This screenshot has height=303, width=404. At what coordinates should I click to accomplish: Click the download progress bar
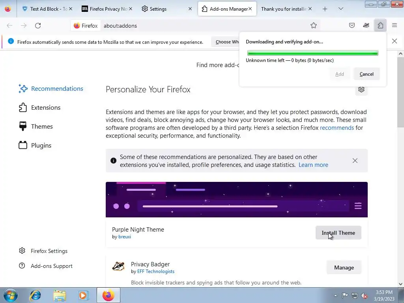coord(312,53)
